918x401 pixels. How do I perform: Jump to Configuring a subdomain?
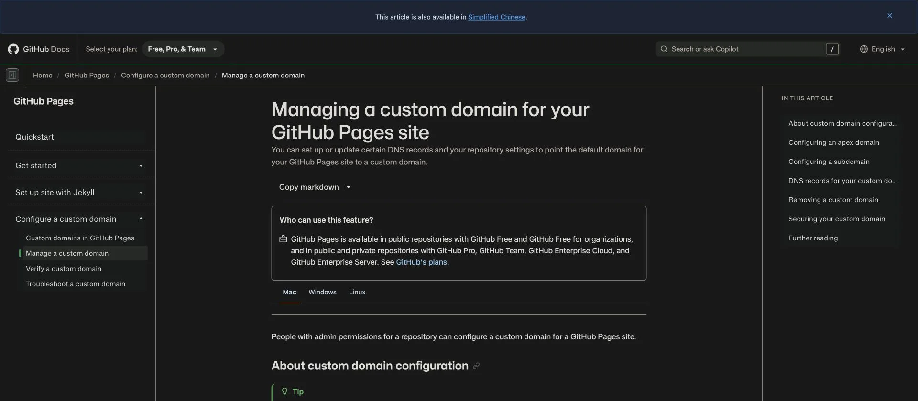tap(829, 162)
